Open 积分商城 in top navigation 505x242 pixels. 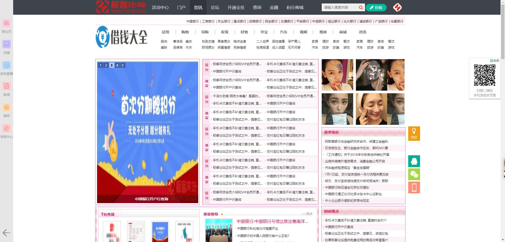tap(295, 8)
